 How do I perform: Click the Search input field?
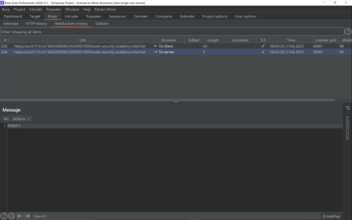click(x=176, y=216)
